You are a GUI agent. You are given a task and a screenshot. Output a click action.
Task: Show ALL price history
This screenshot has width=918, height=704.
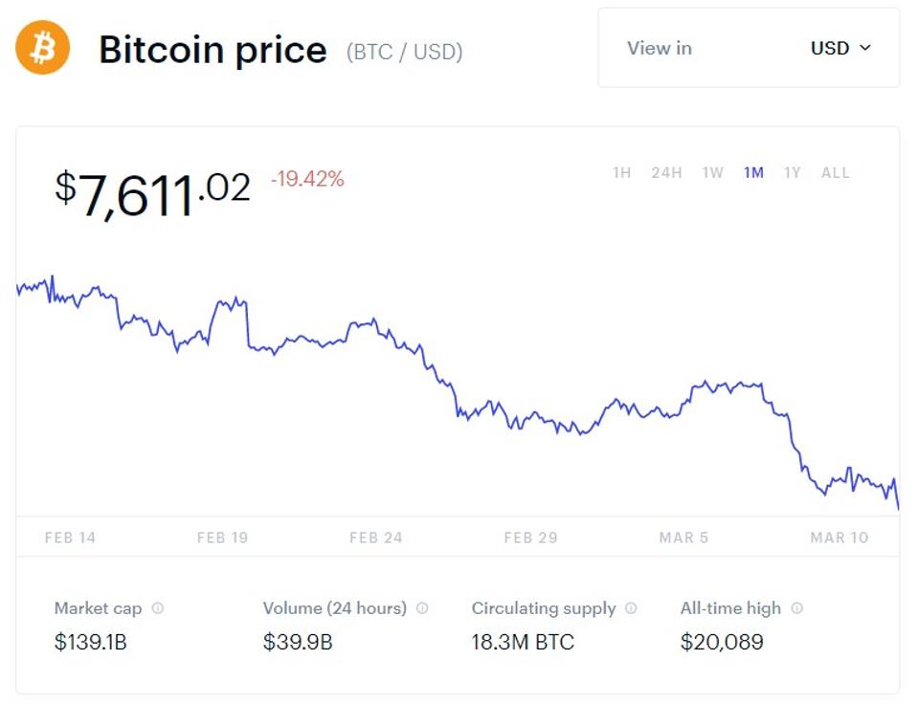click(835, 173)
